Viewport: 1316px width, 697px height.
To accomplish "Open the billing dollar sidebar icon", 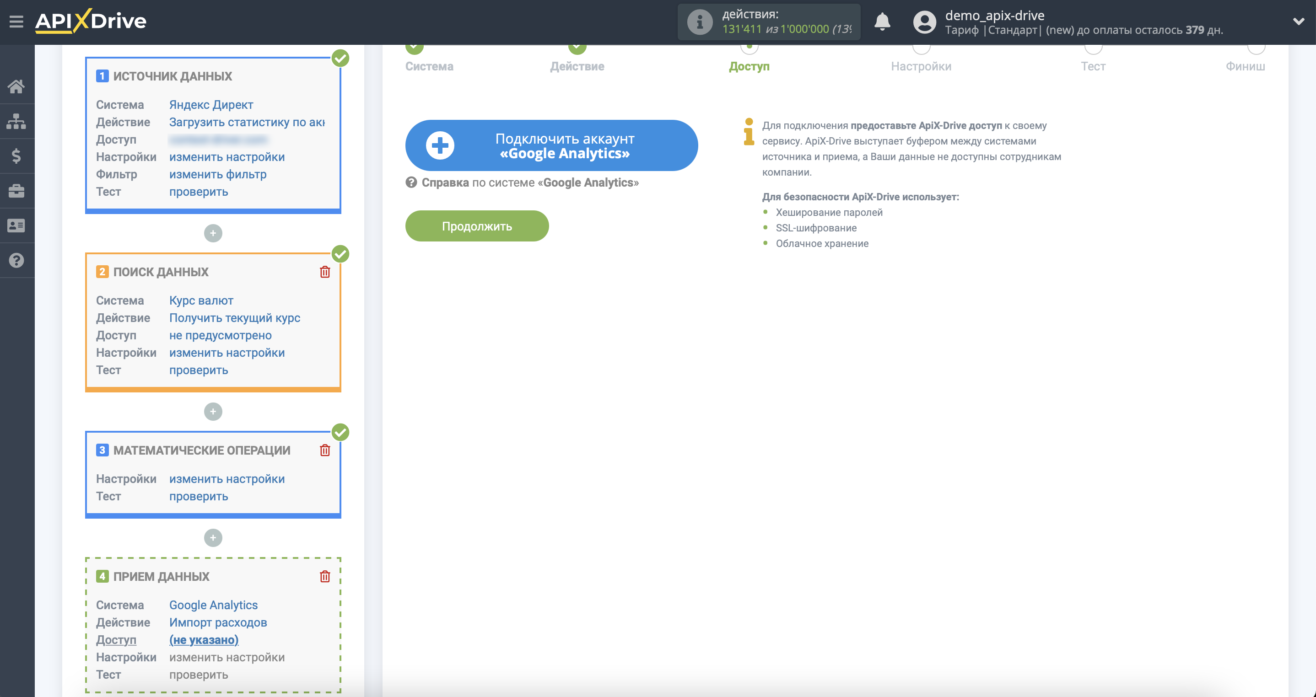I will (x=16, y=156).
